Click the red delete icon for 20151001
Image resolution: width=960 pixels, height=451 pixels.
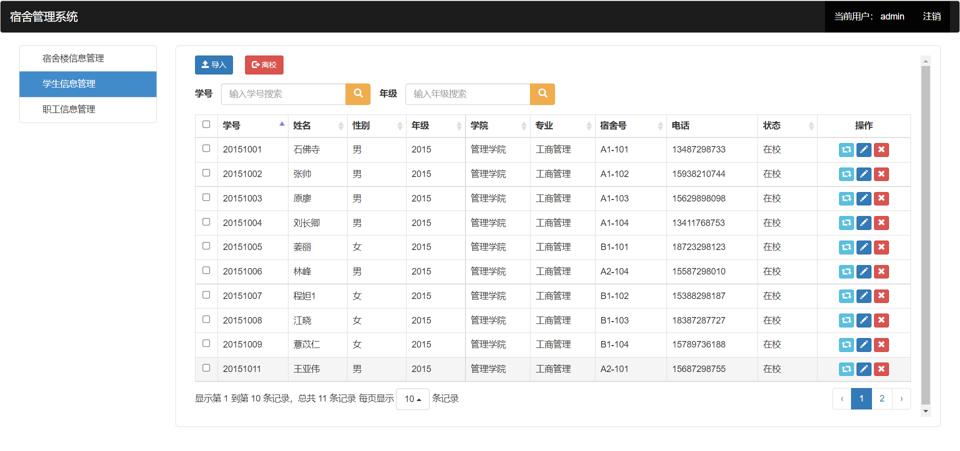tap(881, 149)
